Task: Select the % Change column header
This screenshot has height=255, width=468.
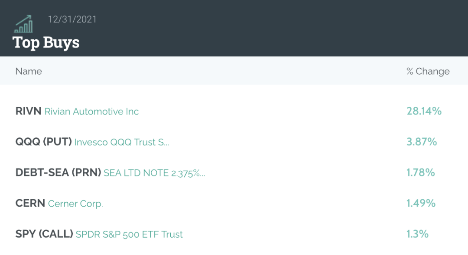Action: click(x=428, y=71)
